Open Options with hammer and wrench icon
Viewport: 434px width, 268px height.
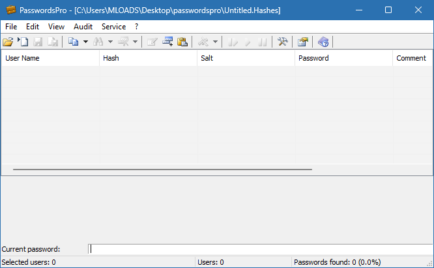tap(283, 42)
